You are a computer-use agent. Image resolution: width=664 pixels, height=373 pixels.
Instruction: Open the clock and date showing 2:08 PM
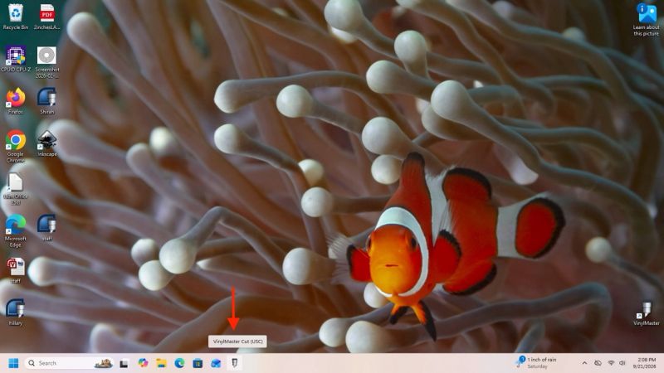647,363
